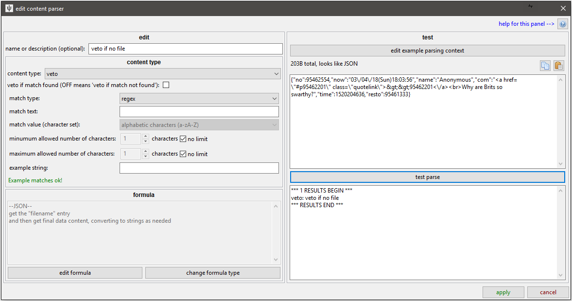Image resolution: width=572 pixels, height=301 pixels.
Task: Focus the name or description field
Action: coord(185,49)
